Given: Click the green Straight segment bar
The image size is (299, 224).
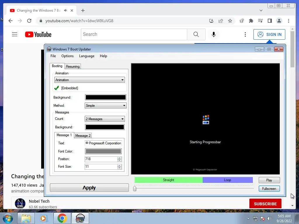Looking at the screenshot, I should pyautogui.click(x=168, y=180).
